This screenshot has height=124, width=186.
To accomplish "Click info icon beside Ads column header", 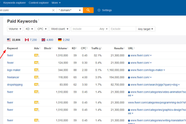I will 40,48.
